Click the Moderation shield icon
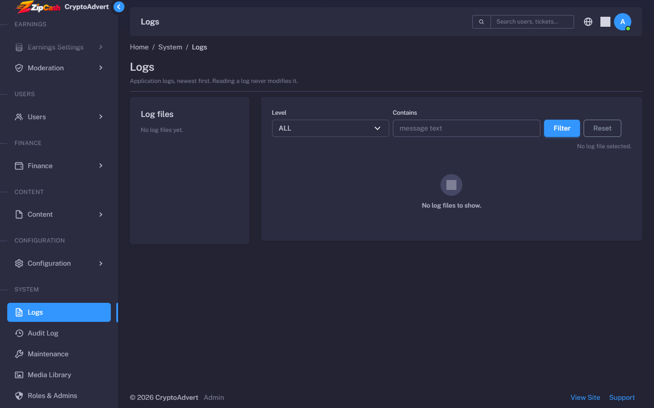 pos(19,68)
